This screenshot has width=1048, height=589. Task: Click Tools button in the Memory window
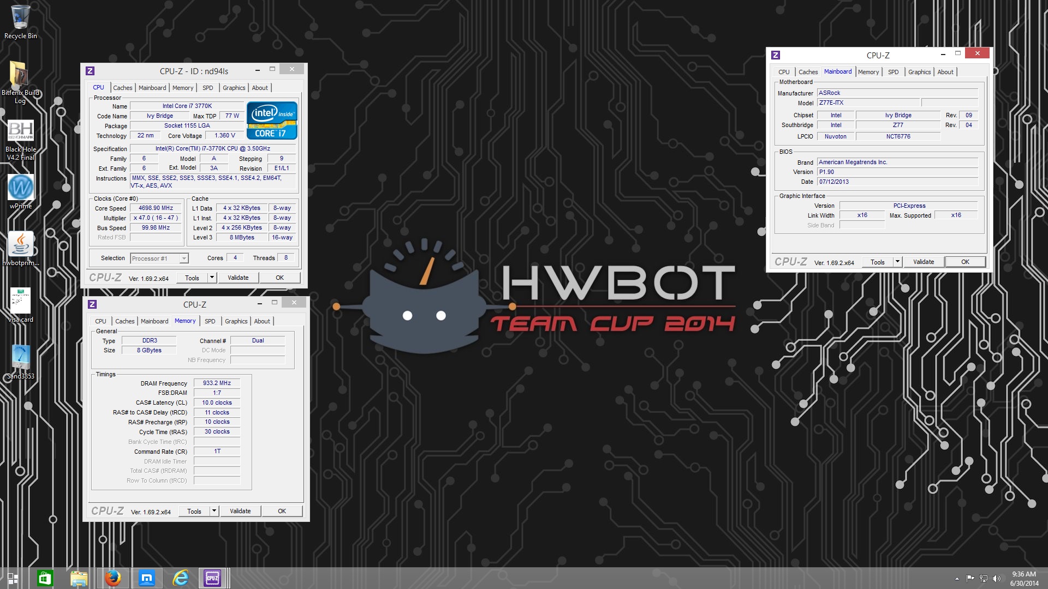[194, 511]
